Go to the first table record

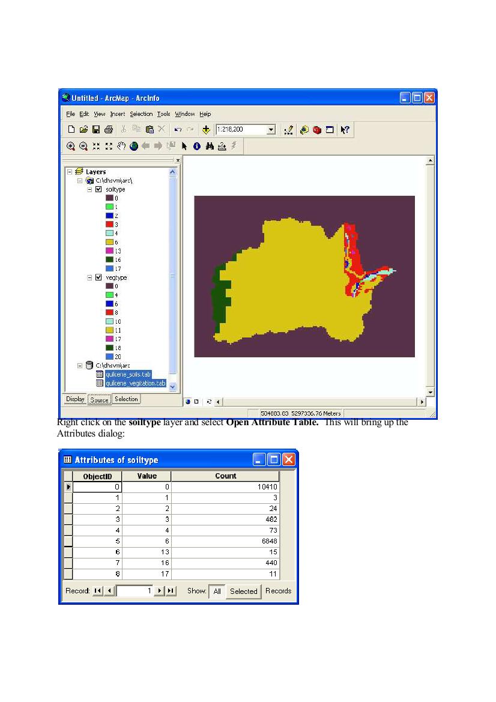[98, 591]
